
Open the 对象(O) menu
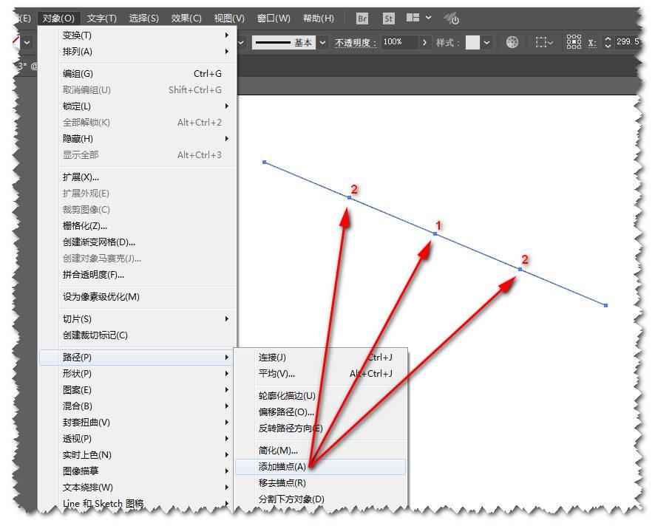coord(58,18)
